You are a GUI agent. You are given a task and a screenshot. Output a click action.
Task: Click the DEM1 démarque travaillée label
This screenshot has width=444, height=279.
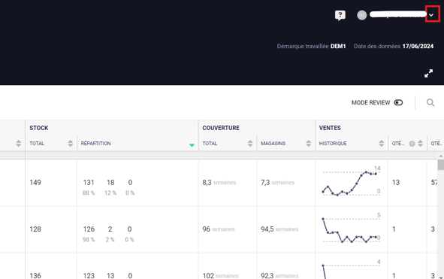point(338,46)
